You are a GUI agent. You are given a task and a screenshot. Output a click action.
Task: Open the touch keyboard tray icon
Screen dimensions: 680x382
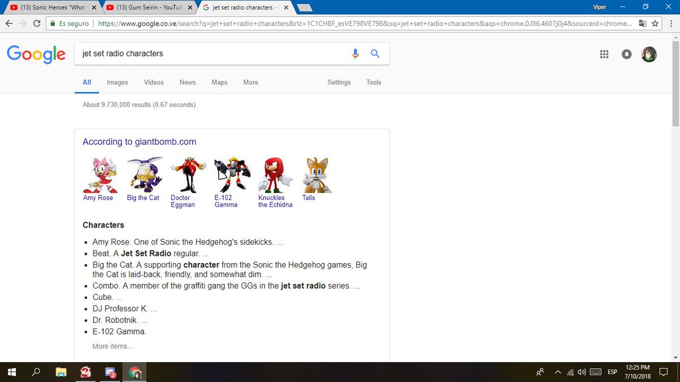pyautogui.click(x=596, y=372)
